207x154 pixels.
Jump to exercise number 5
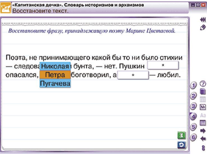tap(193, 127)
